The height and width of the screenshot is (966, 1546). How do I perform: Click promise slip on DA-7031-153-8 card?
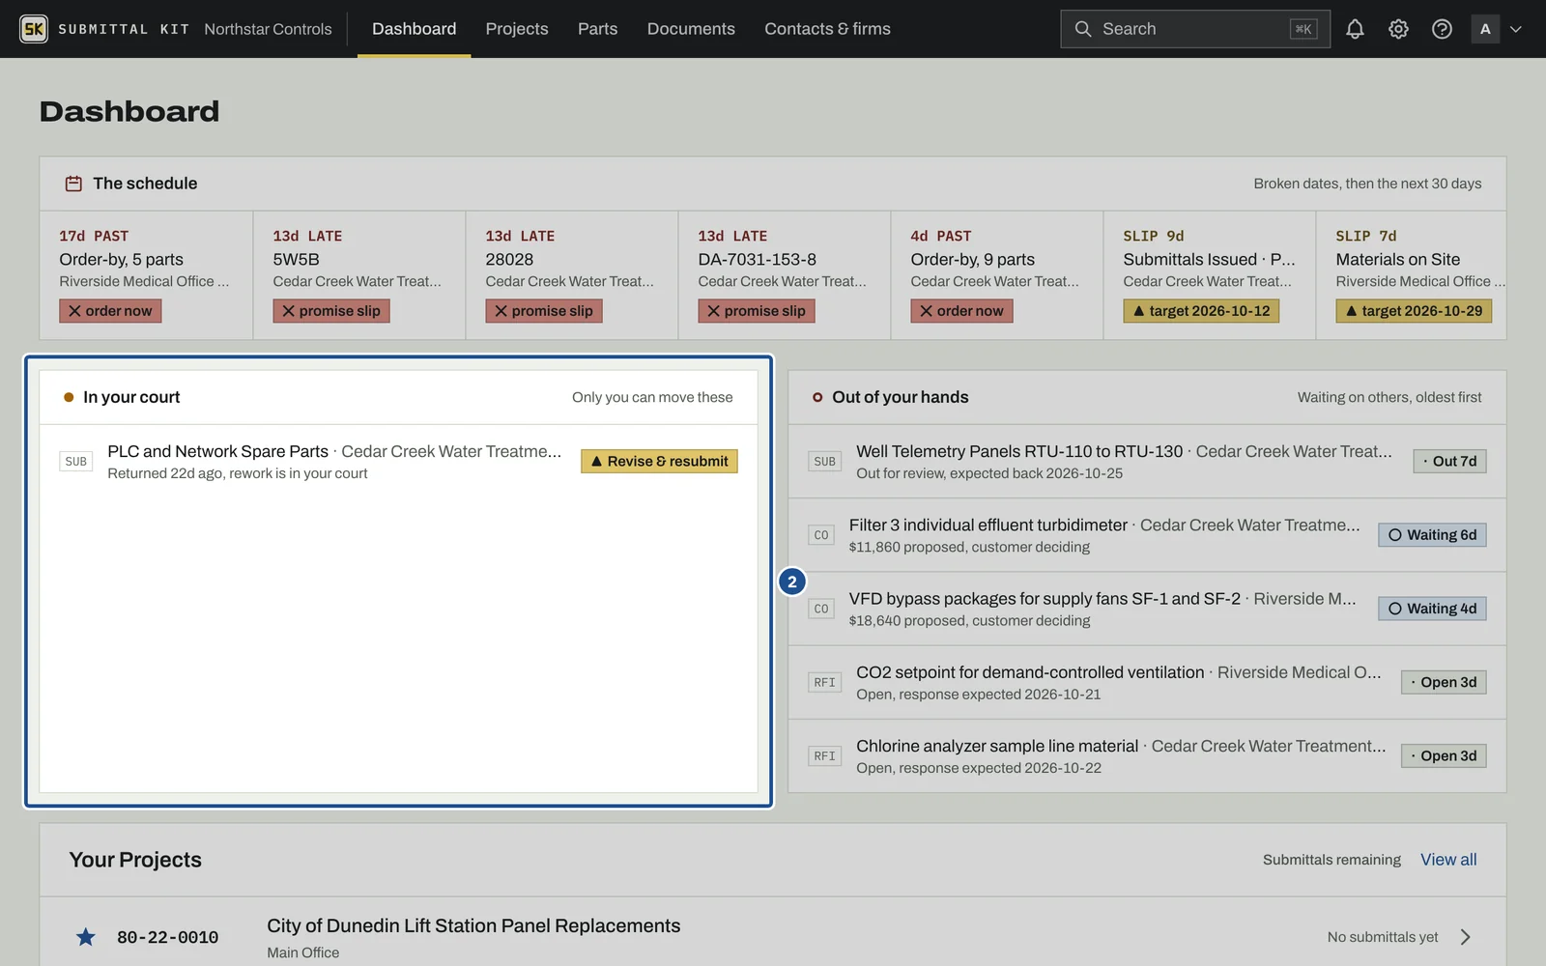[x=757, y=311]
